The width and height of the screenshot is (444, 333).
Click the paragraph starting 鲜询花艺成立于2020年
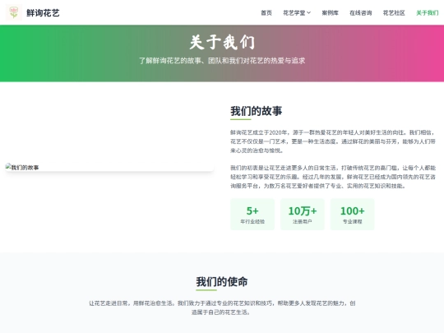[333, 141]
